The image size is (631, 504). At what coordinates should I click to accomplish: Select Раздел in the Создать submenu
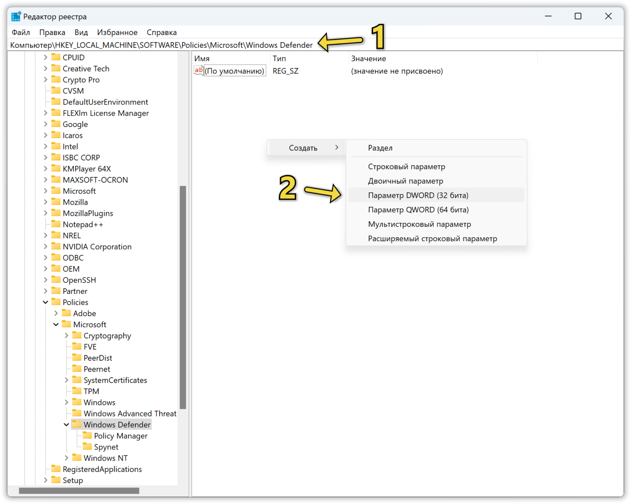(380, 148)
